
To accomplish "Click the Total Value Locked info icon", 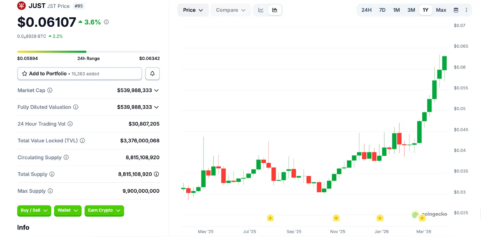I will (x=82, y=141).
